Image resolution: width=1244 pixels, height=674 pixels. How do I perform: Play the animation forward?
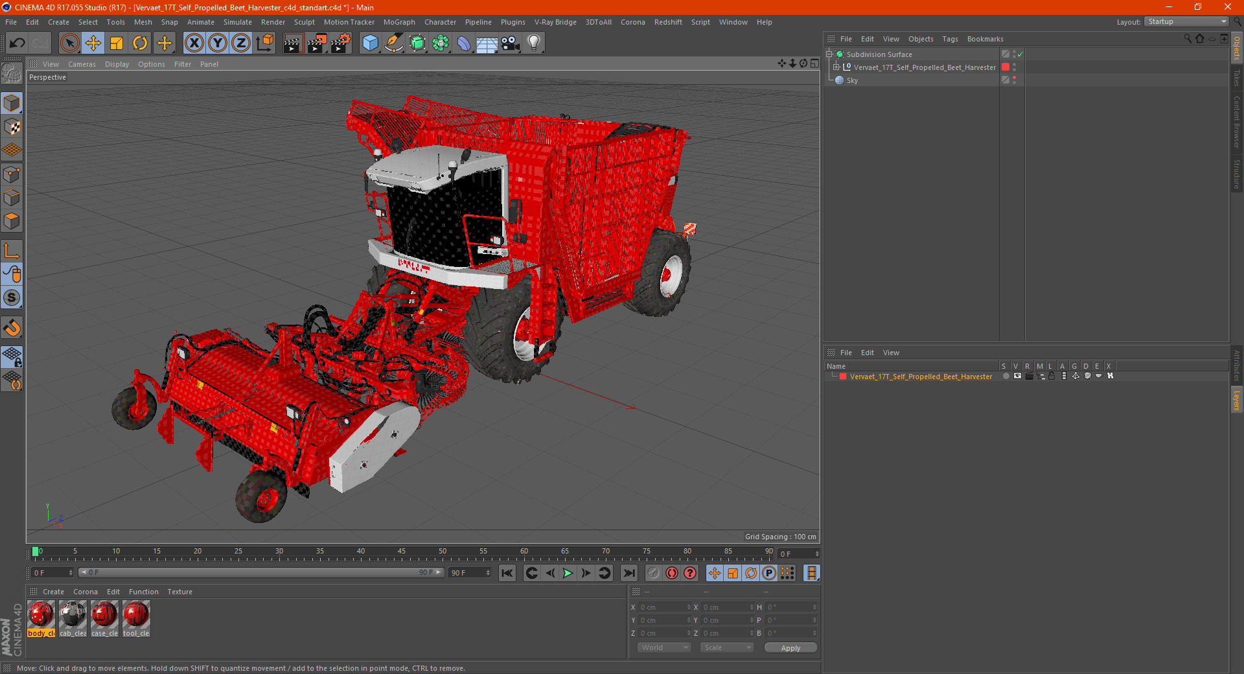pyautogui.click(x=568, y=573)
